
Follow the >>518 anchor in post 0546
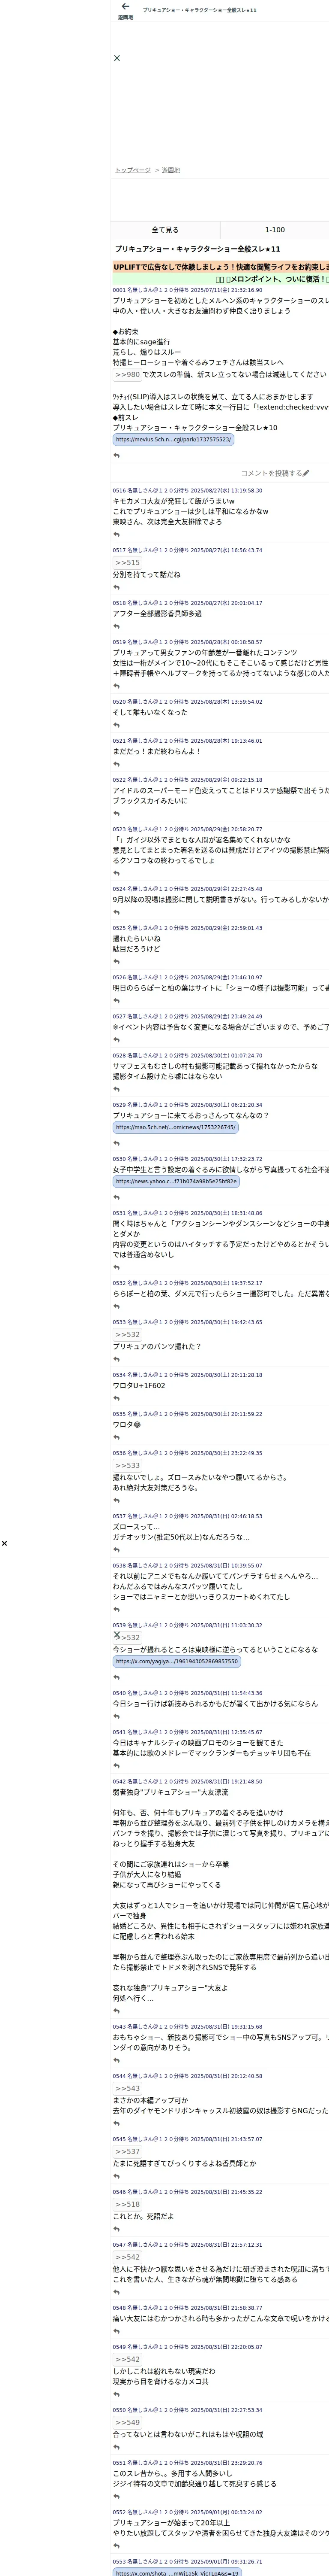point(127,2204)
